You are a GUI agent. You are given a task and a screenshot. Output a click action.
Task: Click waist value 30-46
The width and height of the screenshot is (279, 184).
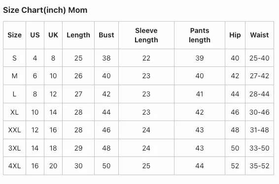point(259,112)
